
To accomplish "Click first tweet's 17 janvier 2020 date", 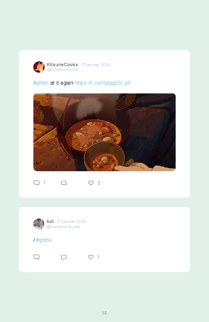I will click(x=96, y=65).
